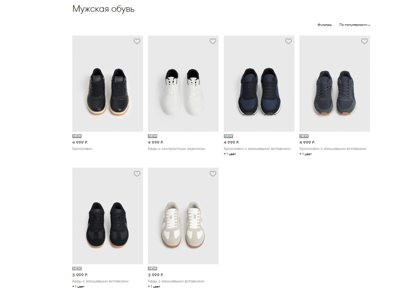Image resolution: width=406 pixels, height=297 pixels.
Task: Show +1 цвет for navy sneakers
Action: pos(230,154)
